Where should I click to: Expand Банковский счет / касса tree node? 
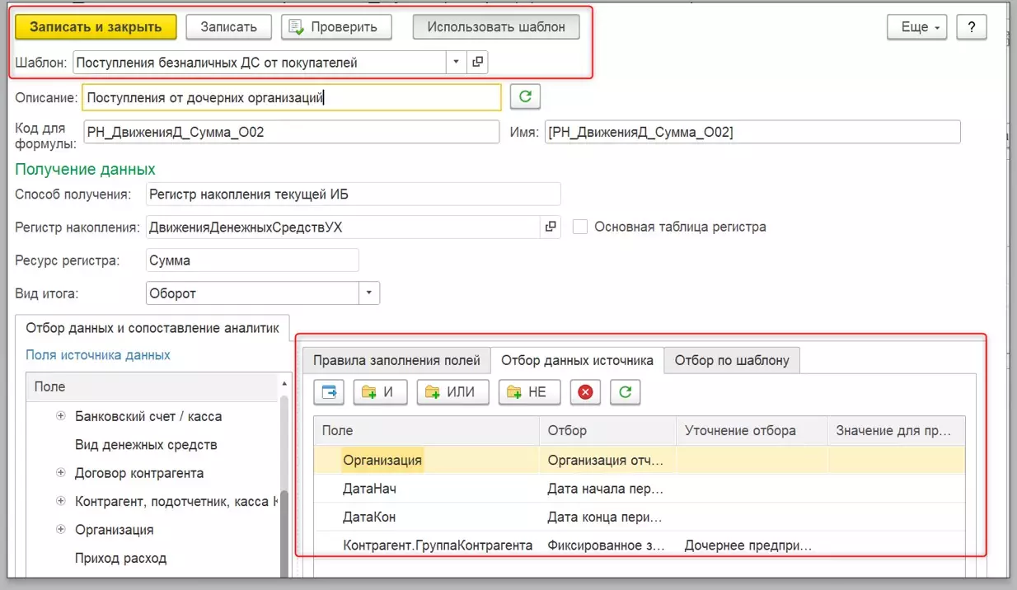click(x=61, y=416)
